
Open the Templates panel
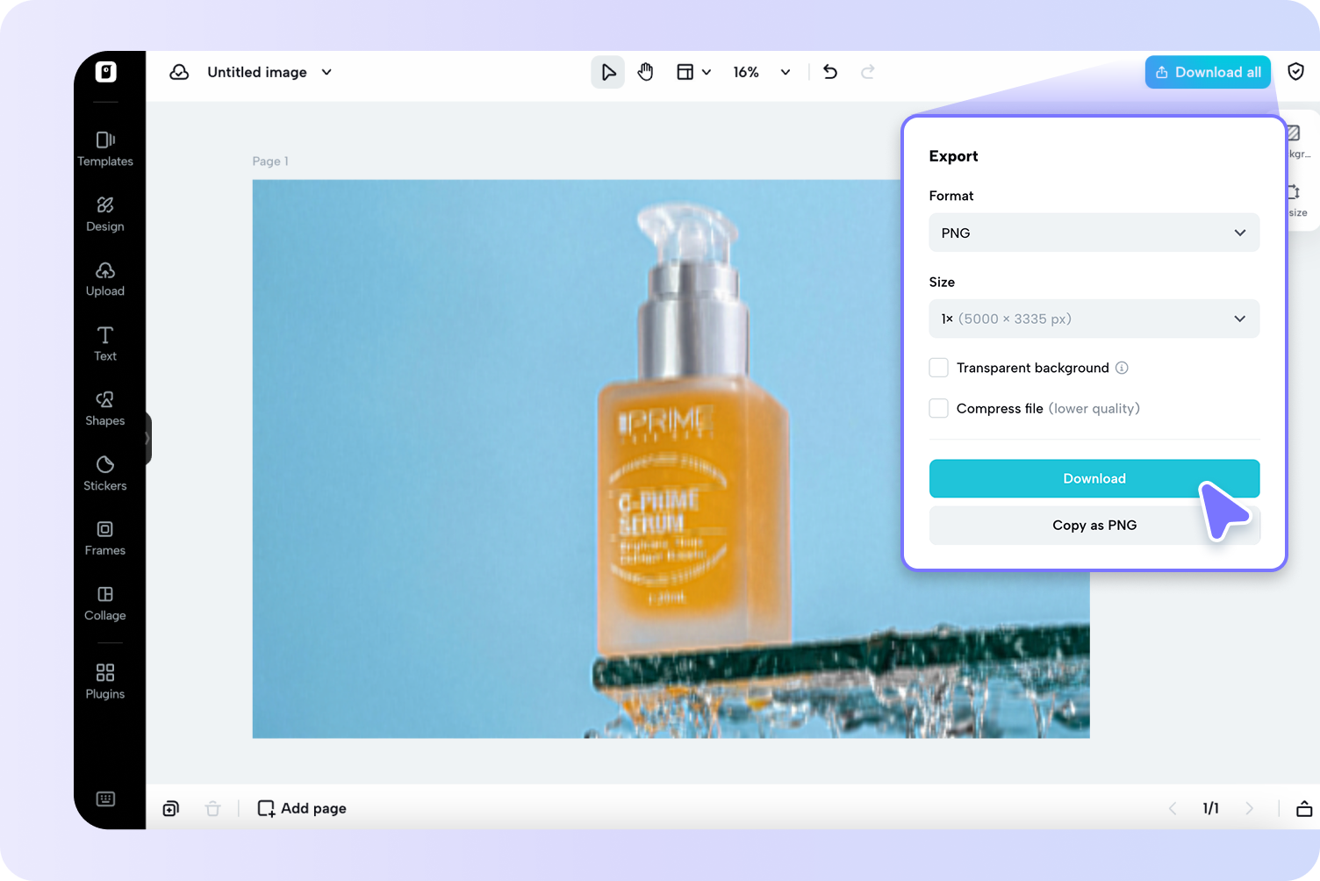tap(105, 149)
